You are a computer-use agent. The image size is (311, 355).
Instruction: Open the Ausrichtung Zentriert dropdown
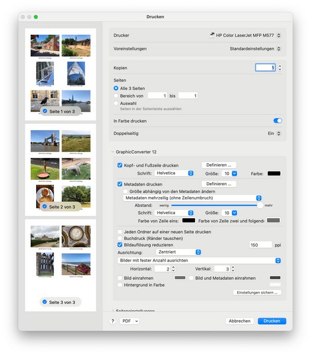179,252
